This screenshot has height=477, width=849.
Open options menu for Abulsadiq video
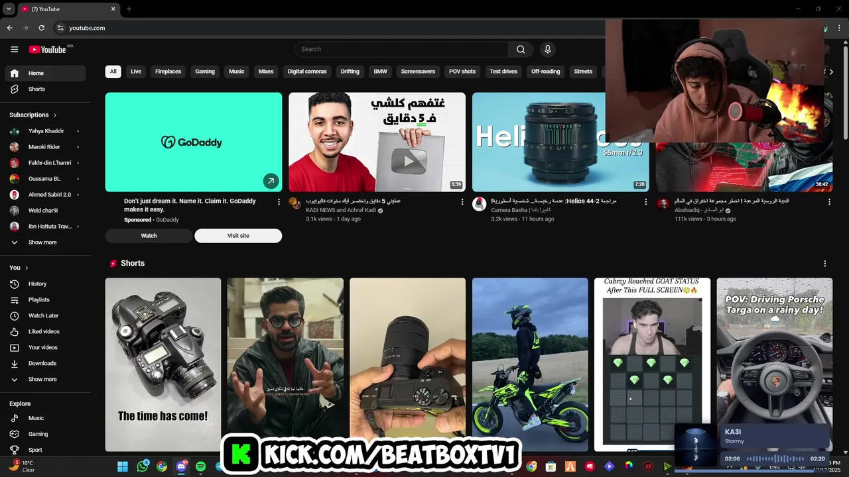click(829, 202)
